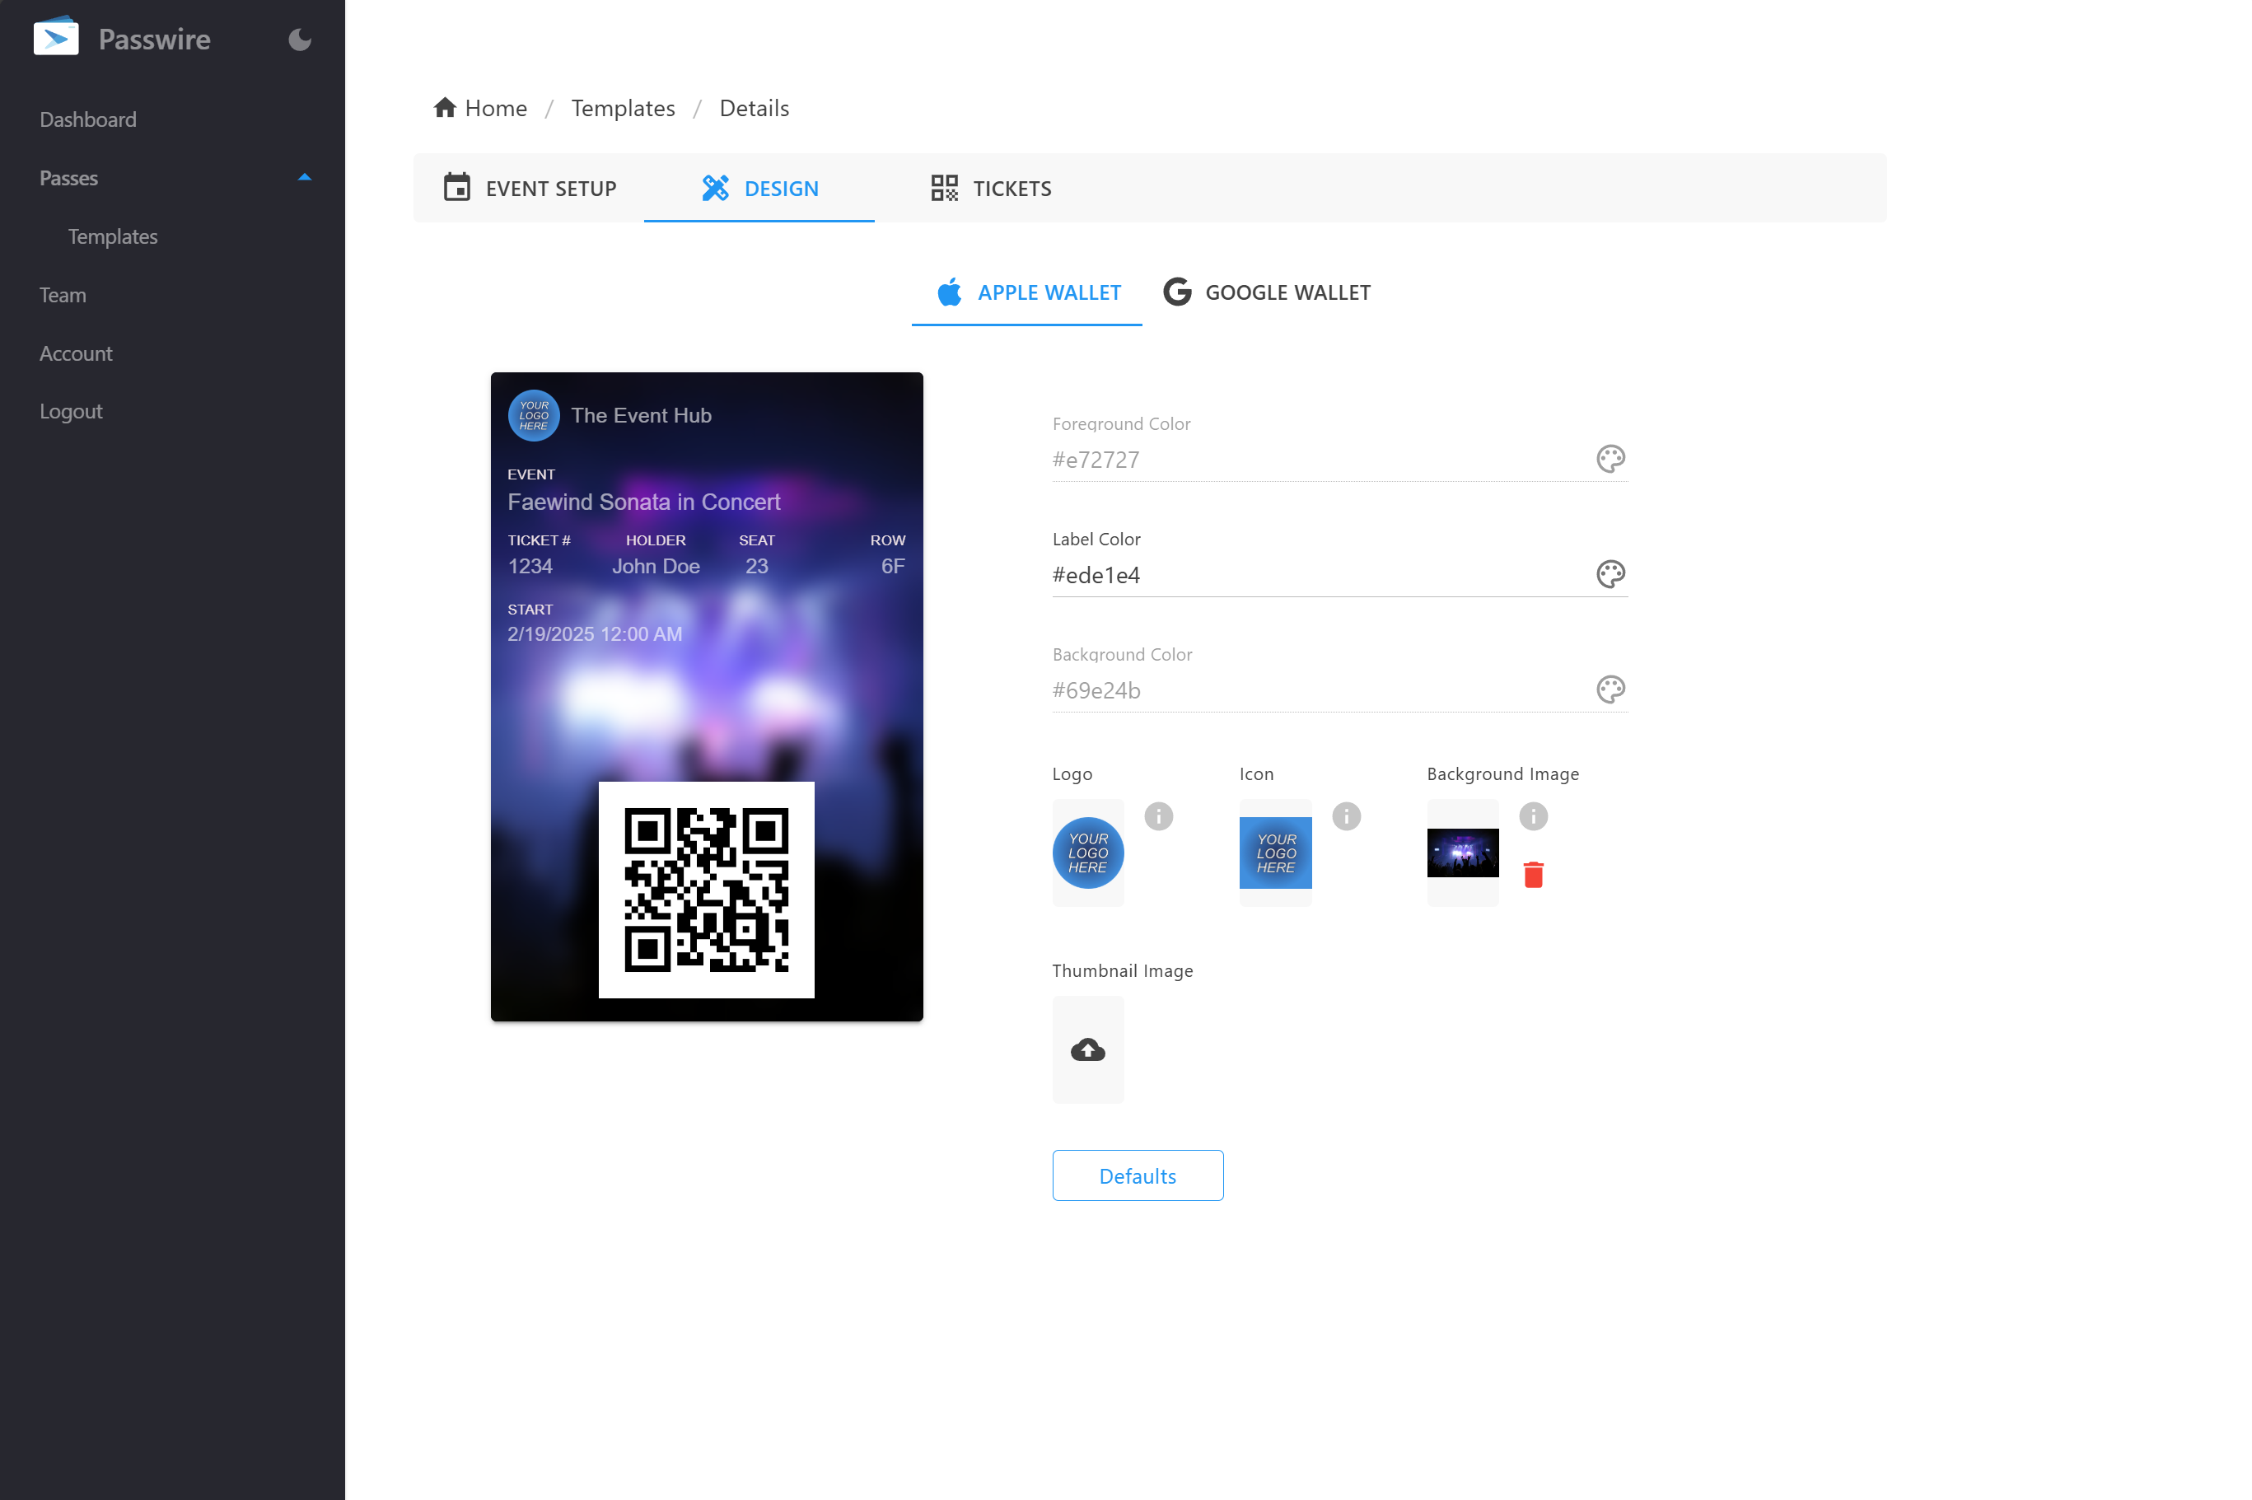Click the Label Color input field
The image size is (2252, 1500).
[1320, 575]
